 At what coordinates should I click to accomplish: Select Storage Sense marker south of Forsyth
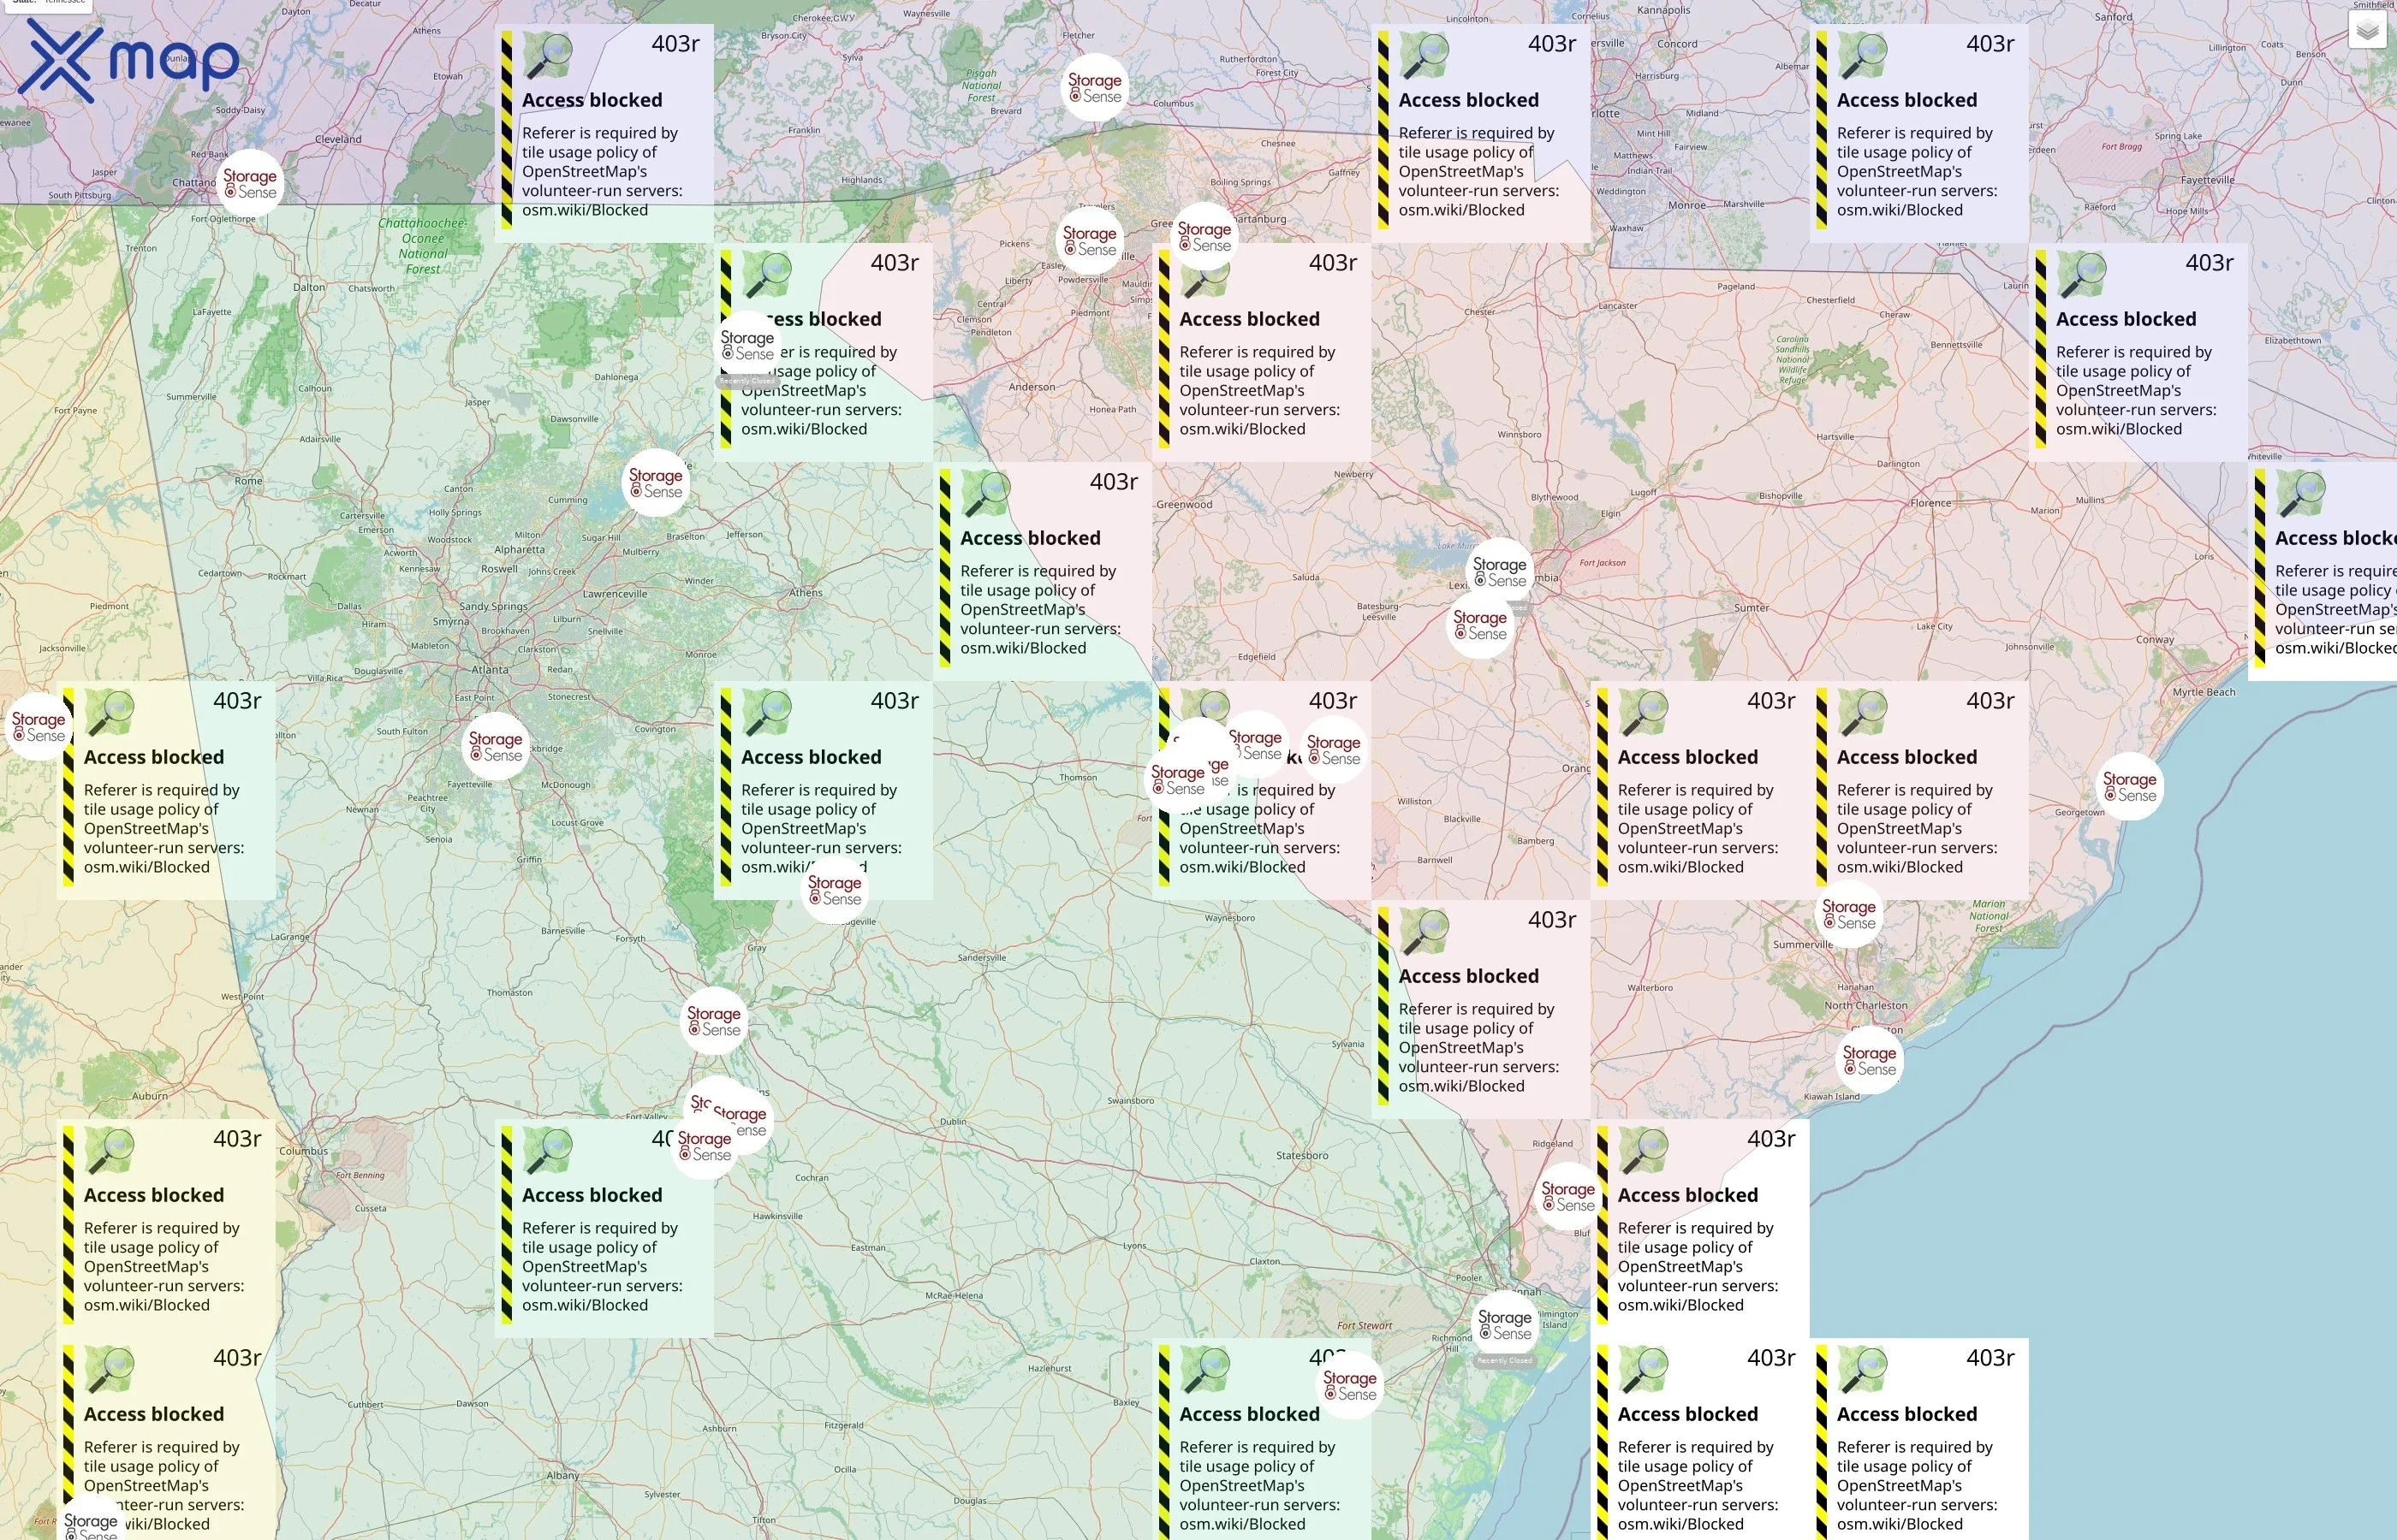[x=714, y=1021]
